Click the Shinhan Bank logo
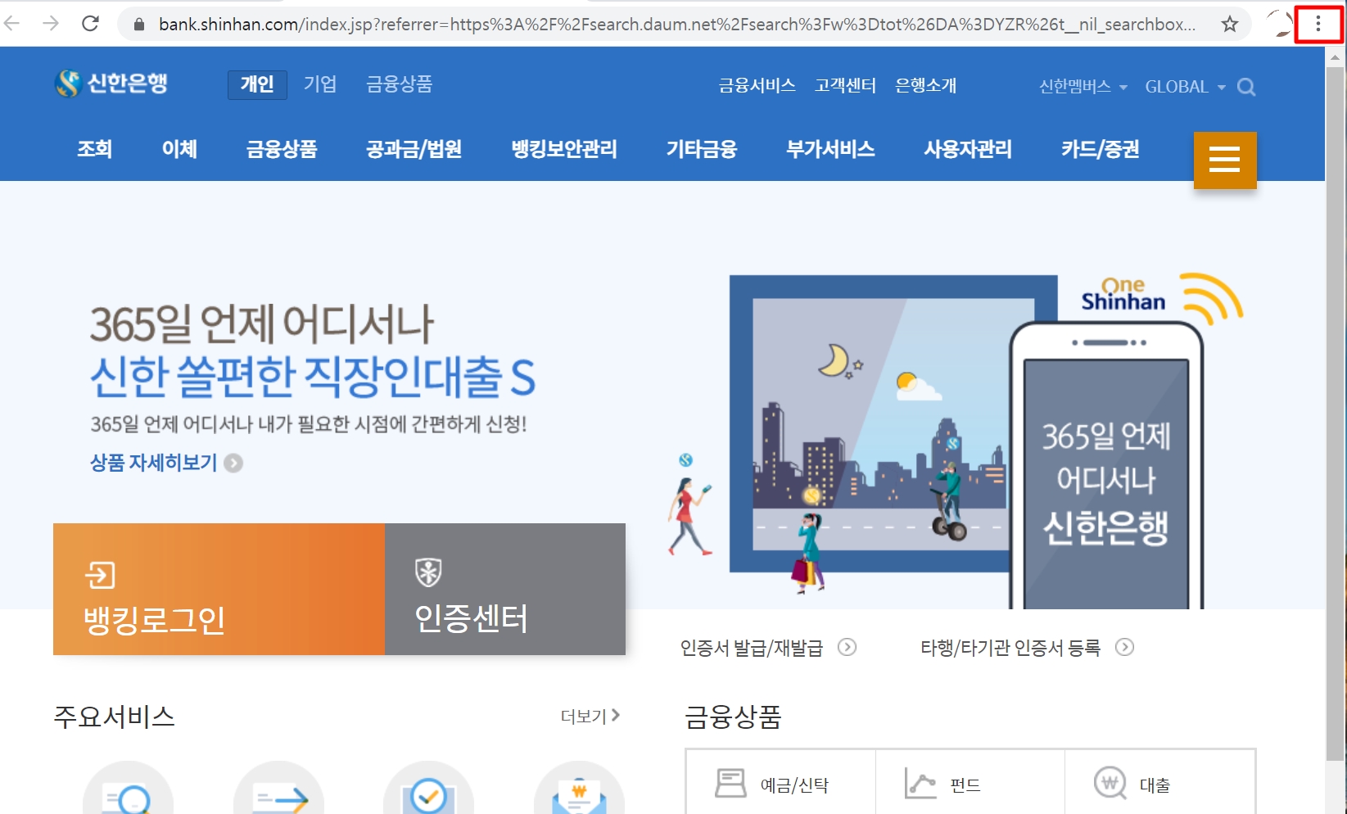 [x=111, y=83]
